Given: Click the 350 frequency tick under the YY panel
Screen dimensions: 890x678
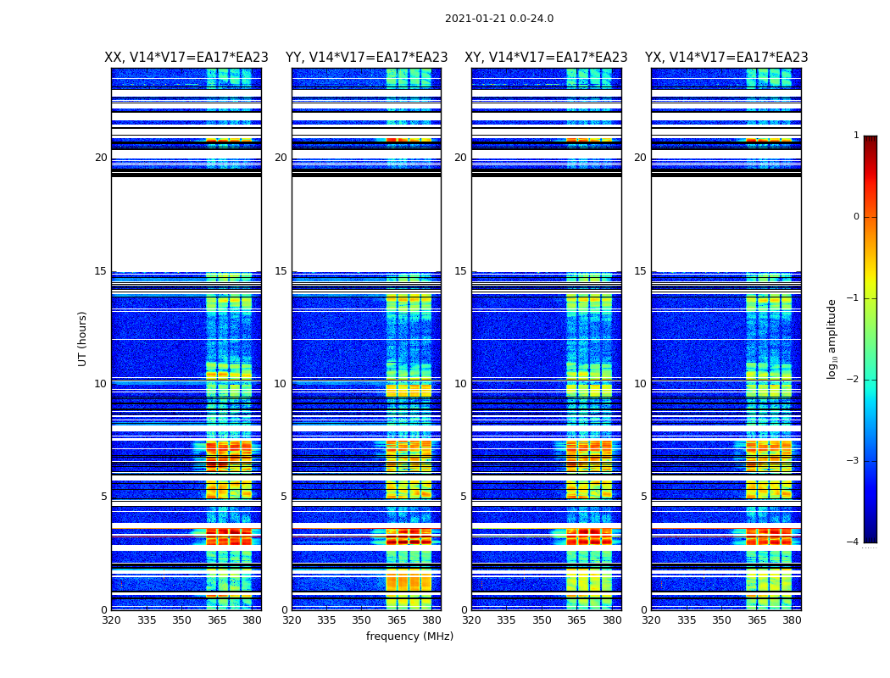Looking at the screenshot, I should coord(362,620).
